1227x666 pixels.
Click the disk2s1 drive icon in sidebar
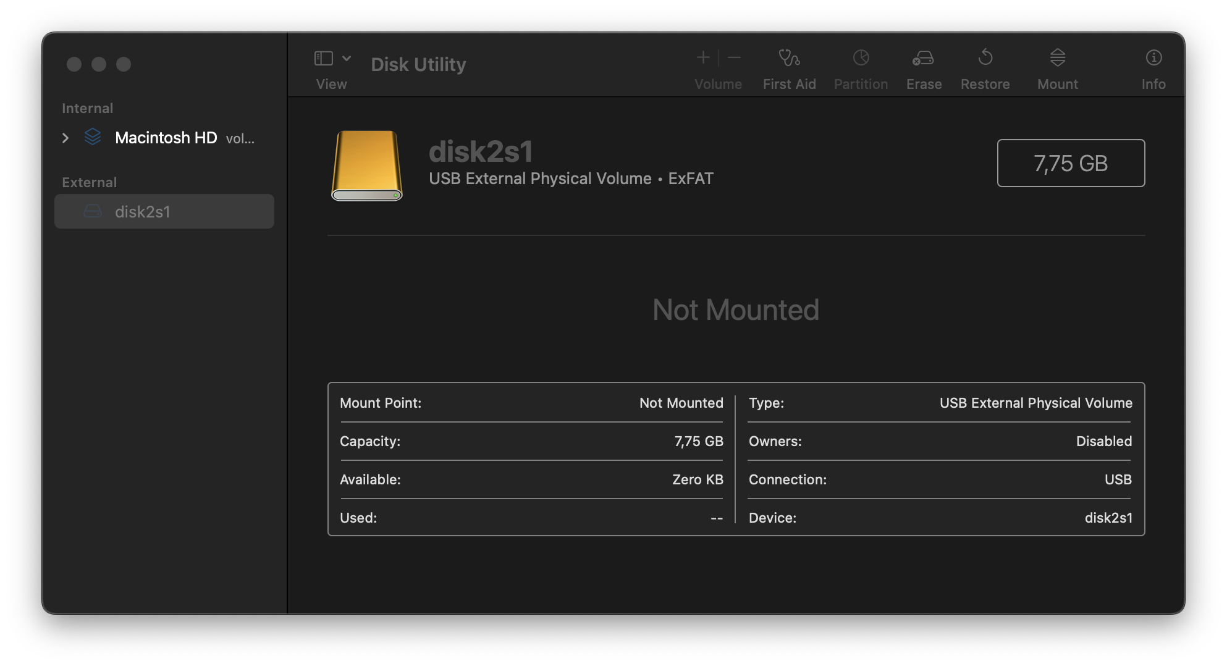pyautogui.click(x=93, y=212)
